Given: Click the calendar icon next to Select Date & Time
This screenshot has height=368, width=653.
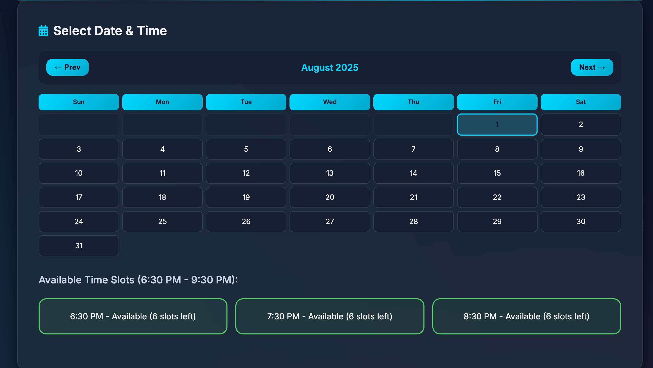Looking at the screenshot, I should point(43,30).
